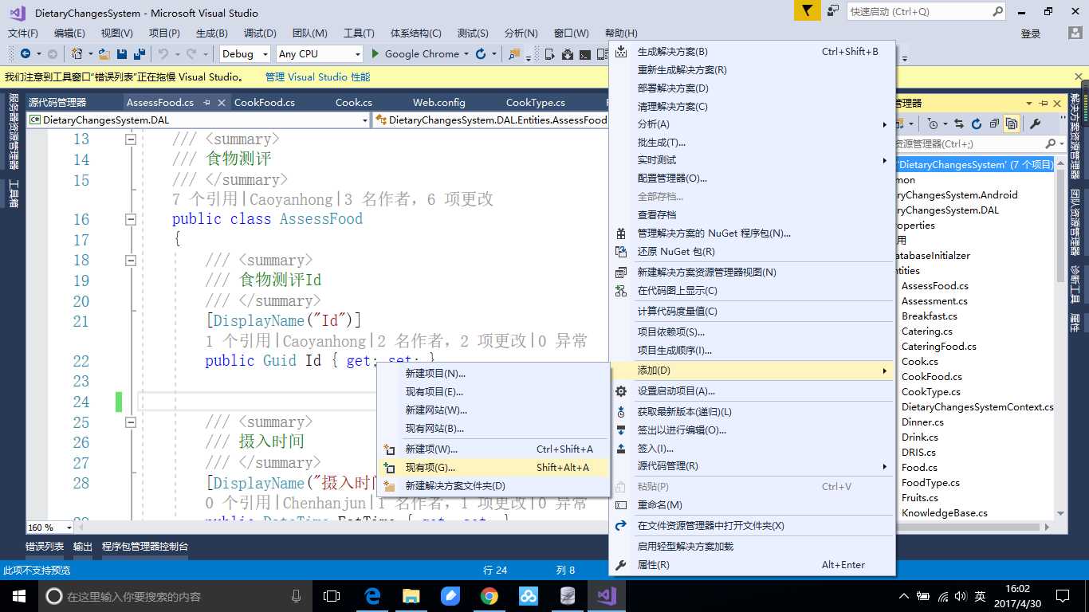1089x612 pixels.
Task: Select 生成解决方案(B) in the context menu
Action: pyautogui.click(x=752, y=52)
